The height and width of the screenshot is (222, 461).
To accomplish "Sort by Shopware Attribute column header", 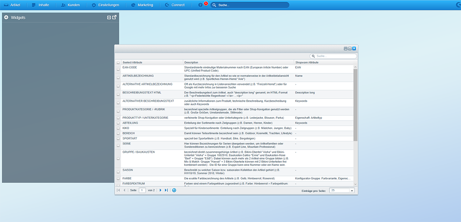I will 323,62.
